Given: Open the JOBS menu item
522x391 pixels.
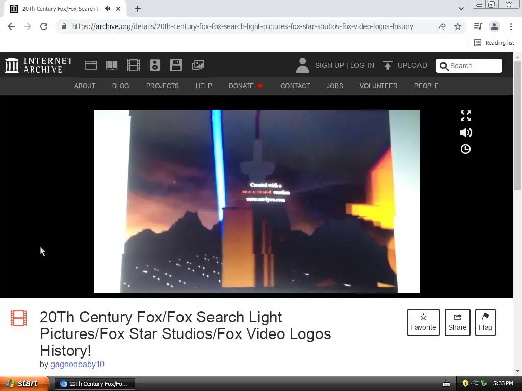Looking at the screenshot, I should click(334, 86).
